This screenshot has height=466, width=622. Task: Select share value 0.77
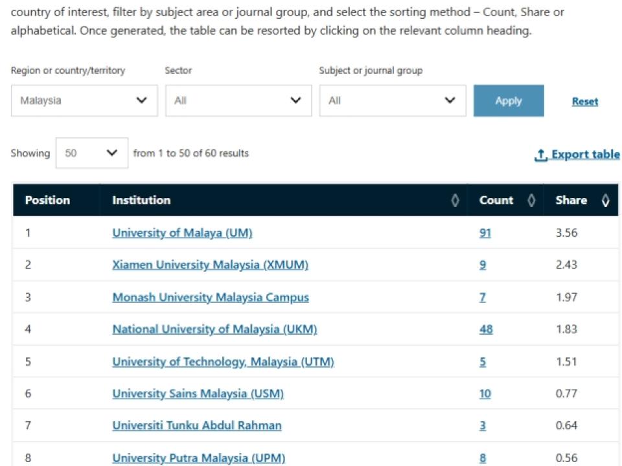click(566, 394)
